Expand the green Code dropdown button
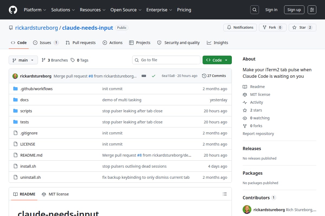 (x=217, y=60)
